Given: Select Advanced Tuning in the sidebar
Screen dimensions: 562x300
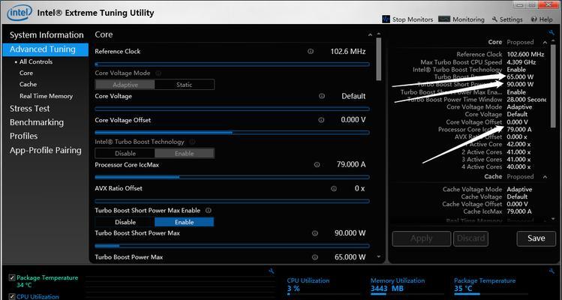Looking at the screenshot, I should point(45,49).
